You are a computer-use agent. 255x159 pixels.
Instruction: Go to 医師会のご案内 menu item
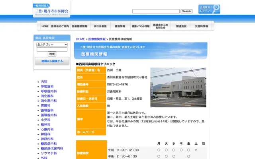coord(60,26)
